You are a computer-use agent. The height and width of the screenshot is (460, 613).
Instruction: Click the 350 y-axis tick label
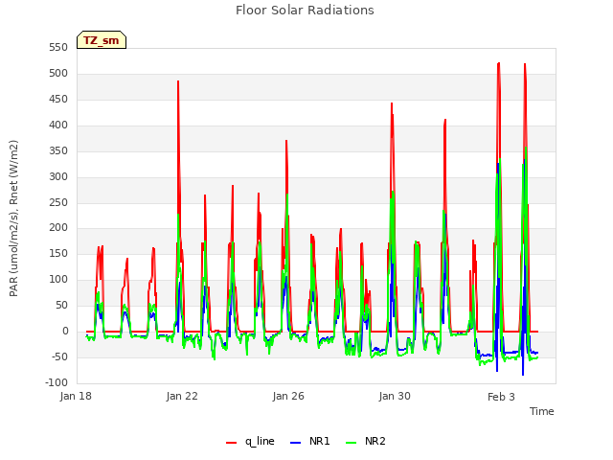[x=58, y=150]
